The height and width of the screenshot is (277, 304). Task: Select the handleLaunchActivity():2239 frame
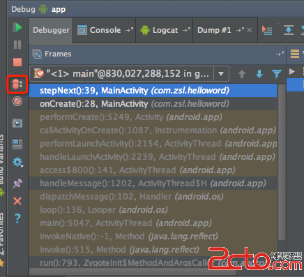tap(153, 157)
